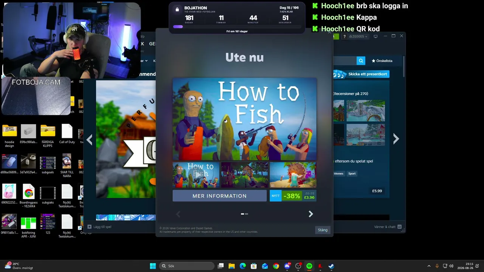The image size is (484, 272).
Task: Click the Sport tag in Steam store
Action: 352,174
